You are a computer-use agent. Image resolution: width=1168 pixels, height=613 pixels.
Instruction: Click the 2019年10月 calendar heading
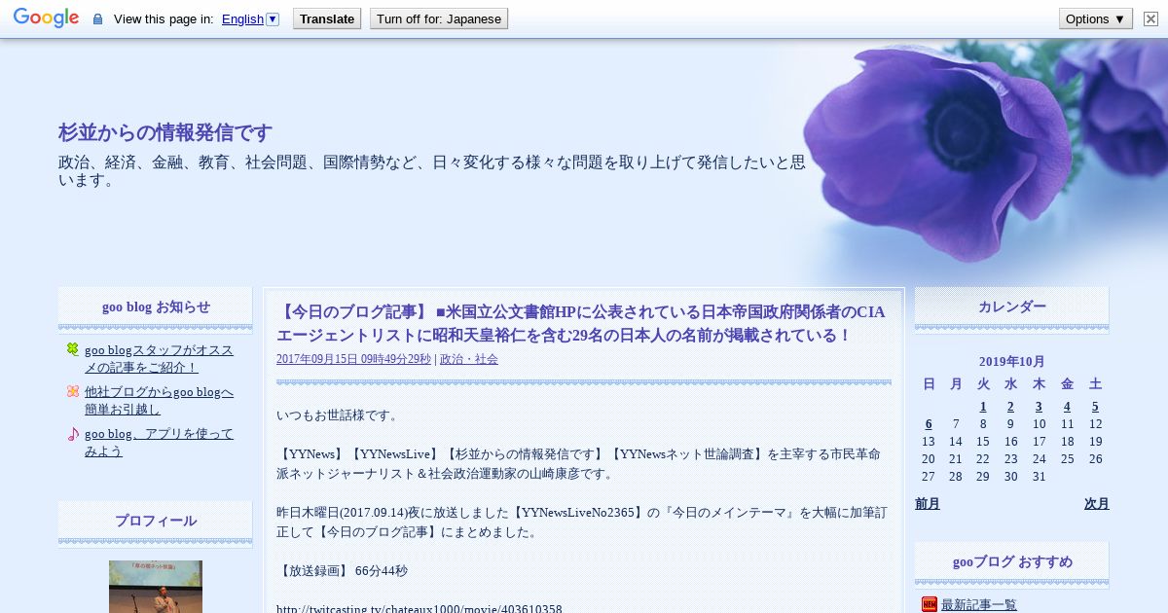(x=1012, y=361)
